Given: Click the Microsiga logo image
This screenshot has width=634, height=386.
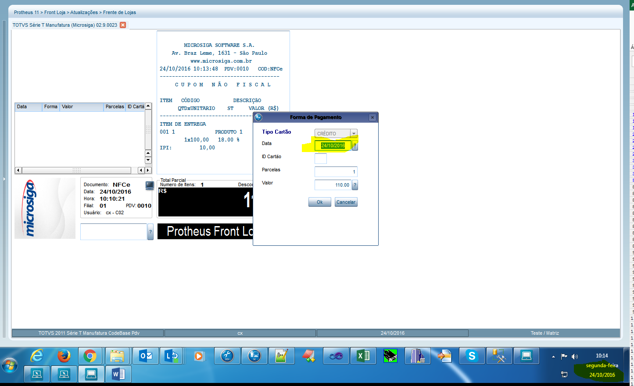Looking at the screenshot, I should coord(45,208).
